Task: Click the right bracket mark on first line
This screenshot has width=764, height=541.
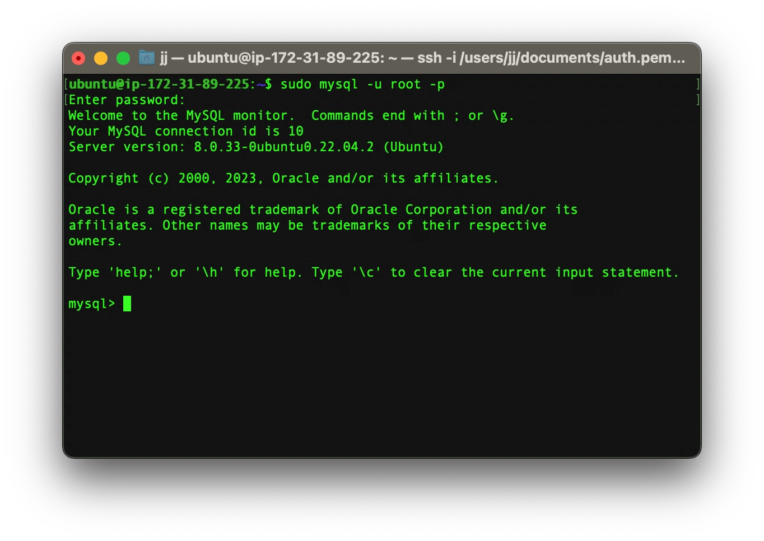Action: [697, 84]
